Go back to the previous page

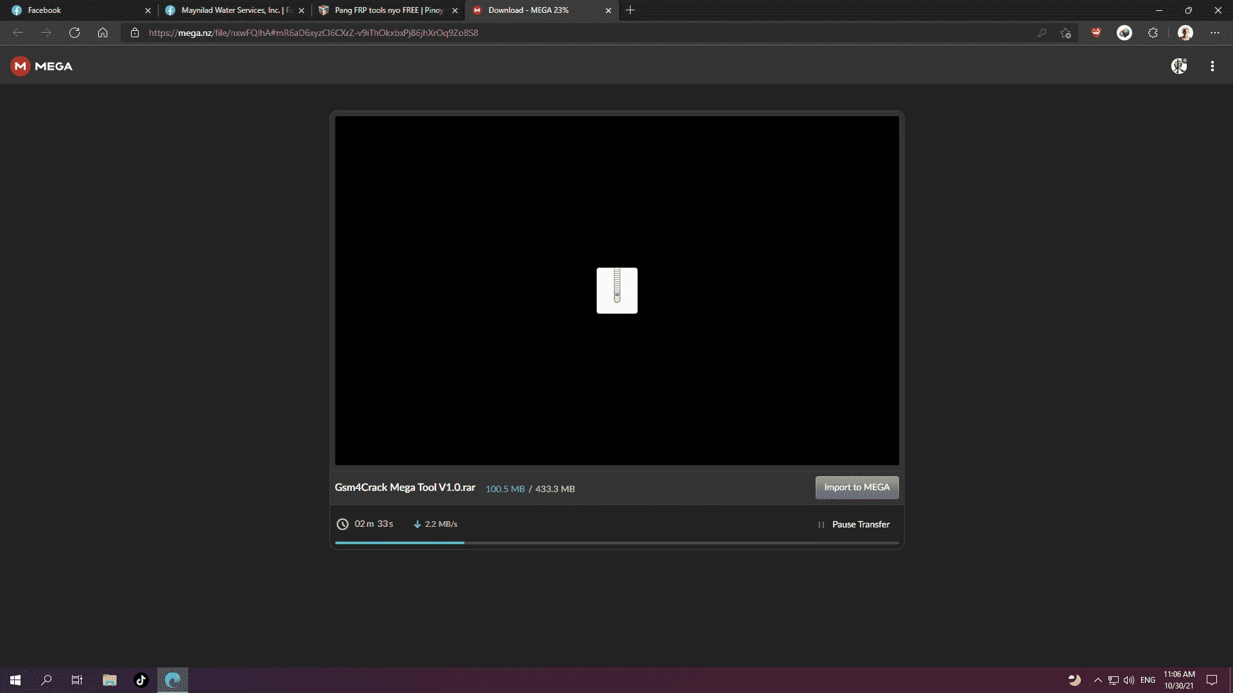click(18, 33)
